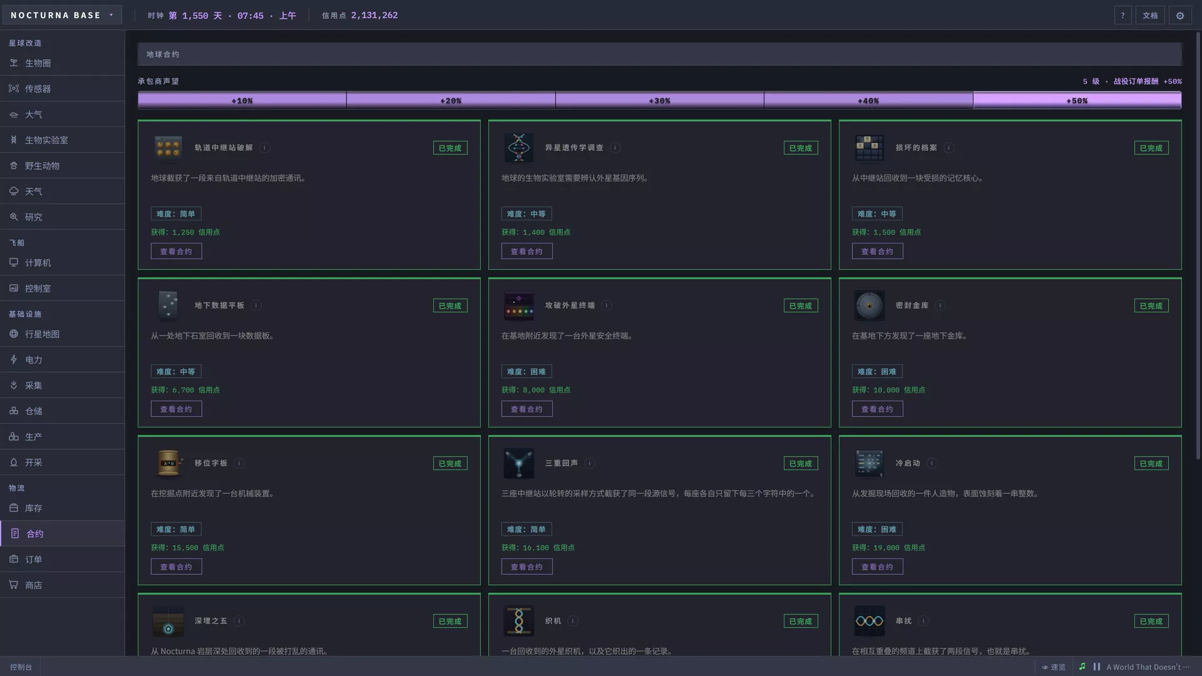Open the 控制台 console in status bar
1202x676 pixels.
(21, 667)
